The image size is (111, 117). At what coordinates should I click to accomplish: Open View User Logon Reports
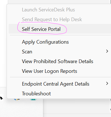coord(49,71)
